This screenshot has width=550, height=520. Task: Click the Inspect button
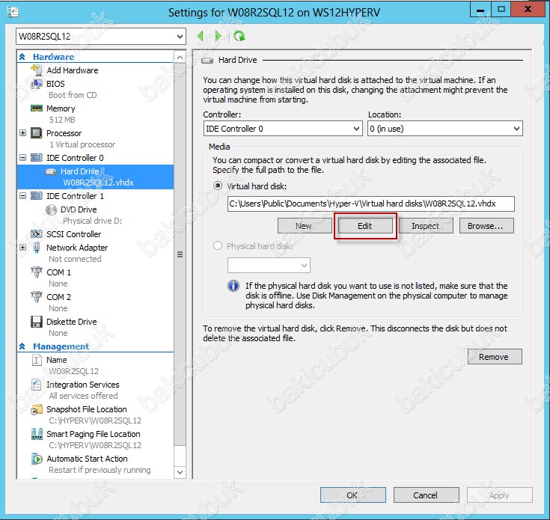coord(426,226)
